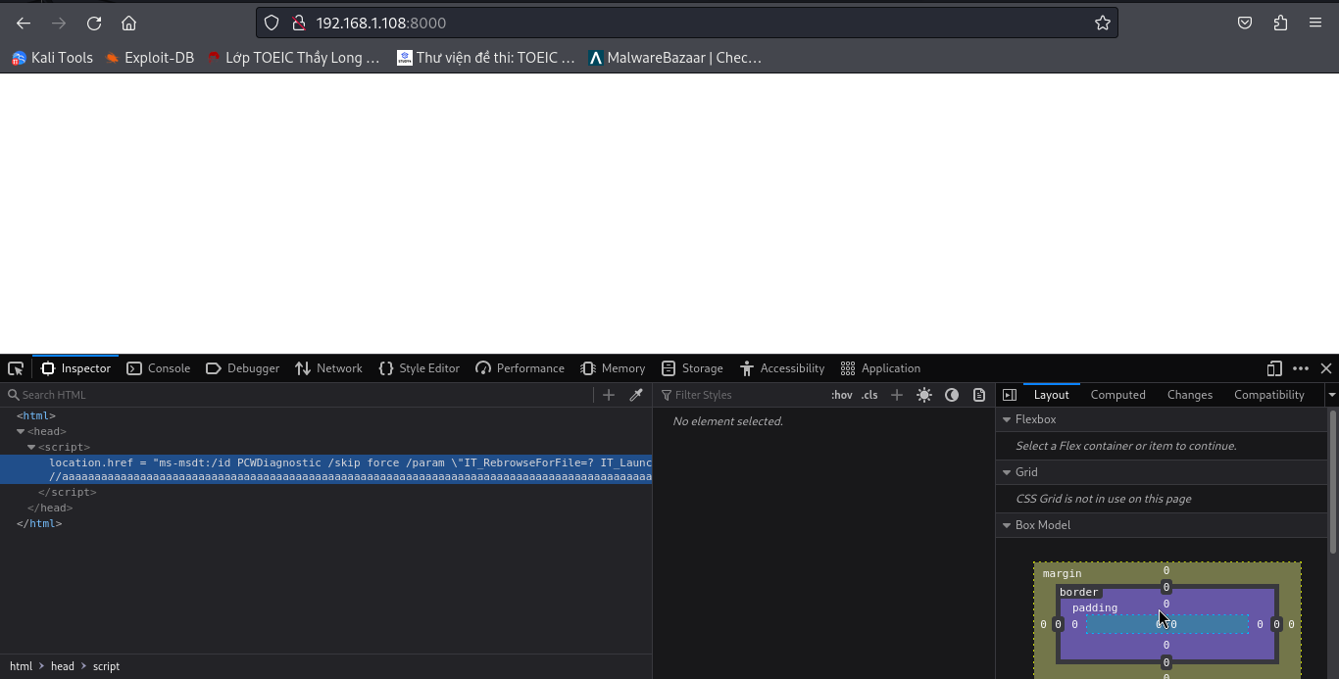Select the </script> closing tag row
Screen dimensions: 1339x679
(x=325, y=492)
